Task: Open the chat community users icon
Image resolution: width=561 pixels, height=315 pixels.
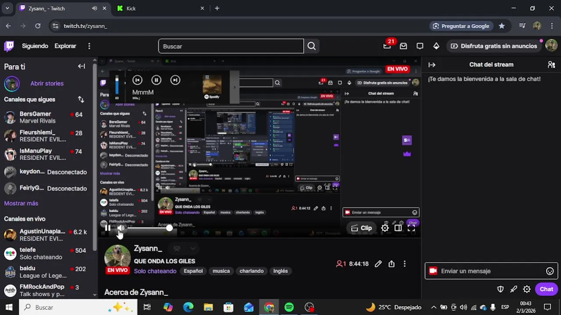Action: point(551,65)
